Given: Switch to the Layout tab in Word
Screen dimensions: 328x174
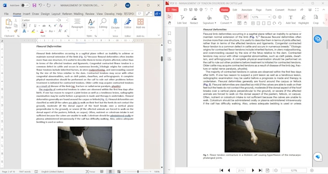Looking at the screenshot, I should [x=56, y=14].
